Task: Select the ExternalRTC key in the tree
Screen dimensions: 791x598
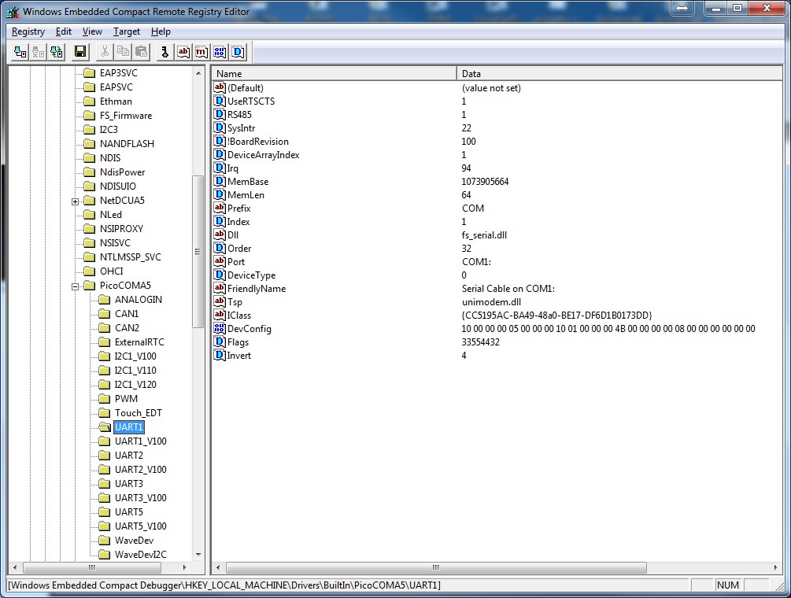Action: tap(139, 341)
